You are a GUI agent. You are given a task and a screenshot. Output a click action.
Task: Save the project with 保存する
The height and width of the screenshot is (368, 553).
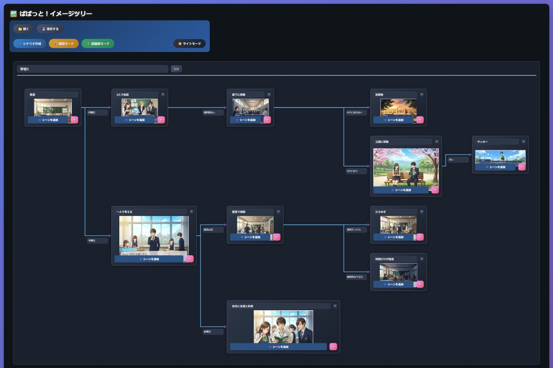(50, 29)
